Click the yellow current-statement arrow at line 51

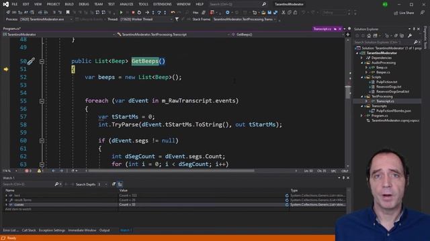tap(6, 70)
